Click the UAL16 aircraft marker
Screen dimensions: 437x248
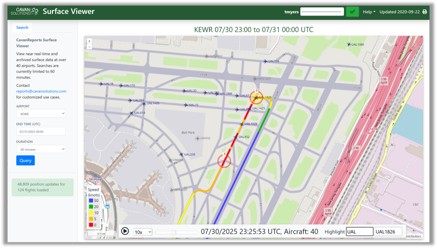coord(101,84)
